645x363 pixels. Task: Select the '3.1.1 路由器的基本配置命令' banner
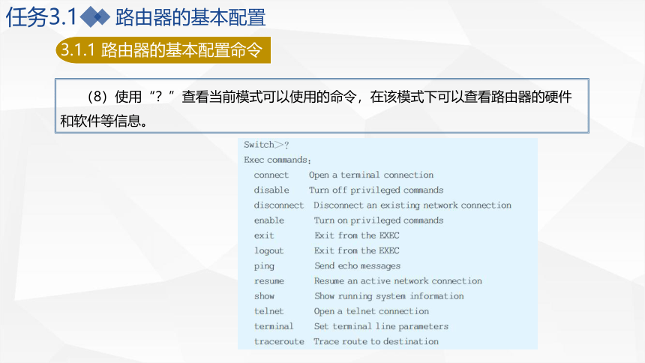tap(163, 49)
